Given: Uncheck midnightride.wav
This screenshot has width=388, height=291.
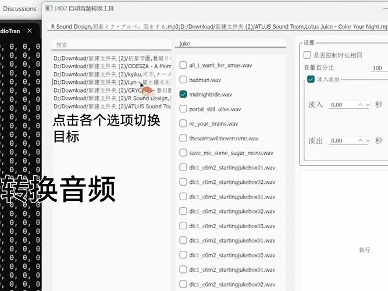Looking at the screenshot, I should [x=183, y=94].
